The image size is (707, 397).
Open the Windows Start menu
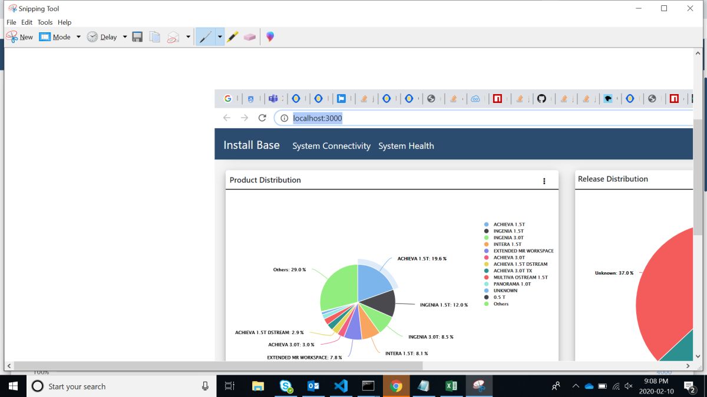pos(13,386)
